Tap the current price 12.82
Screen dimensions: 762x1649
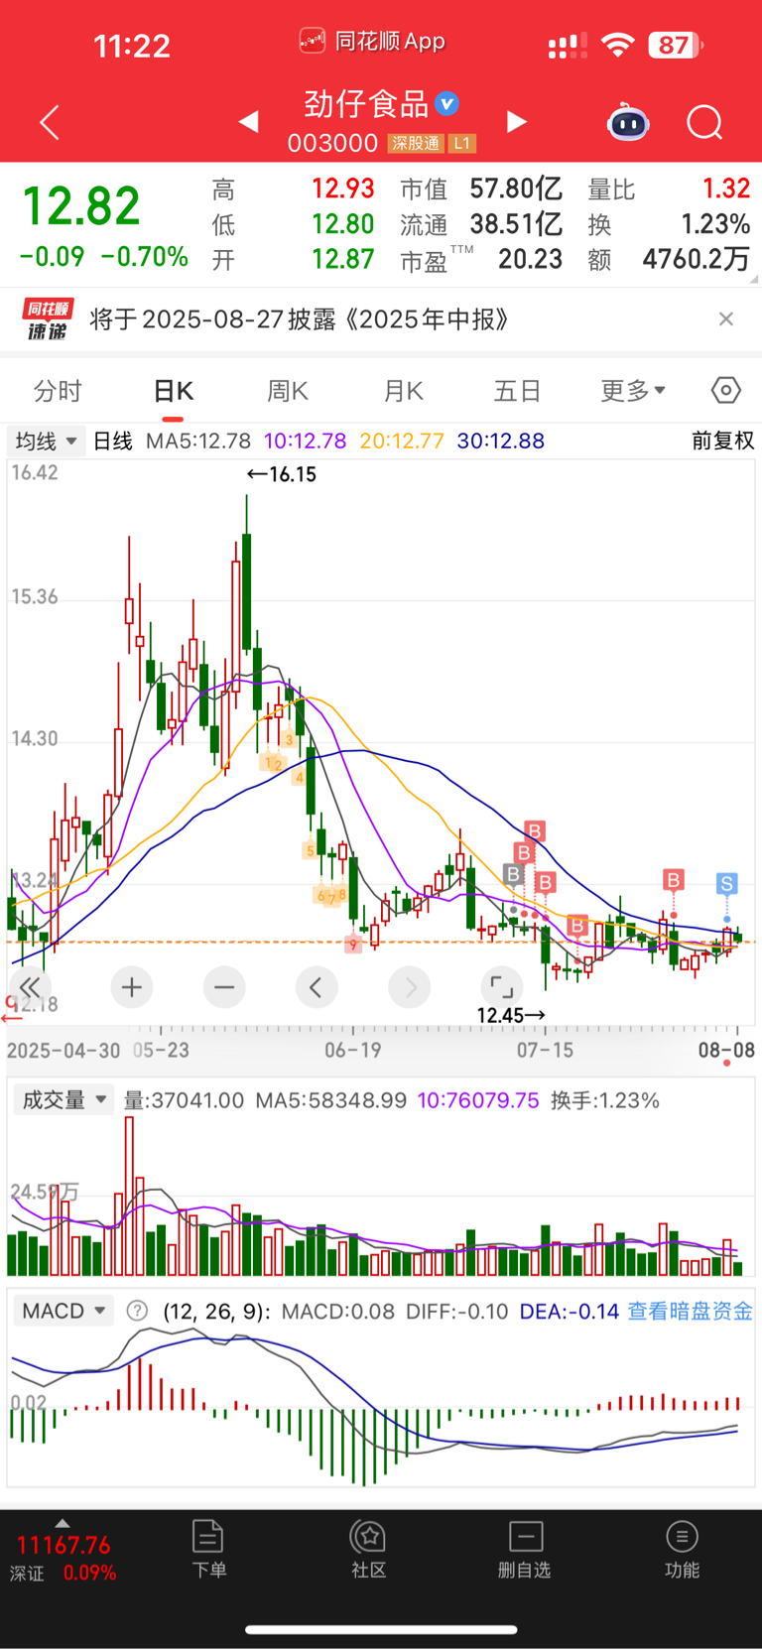pyautogui.click(x=81, y=206)
